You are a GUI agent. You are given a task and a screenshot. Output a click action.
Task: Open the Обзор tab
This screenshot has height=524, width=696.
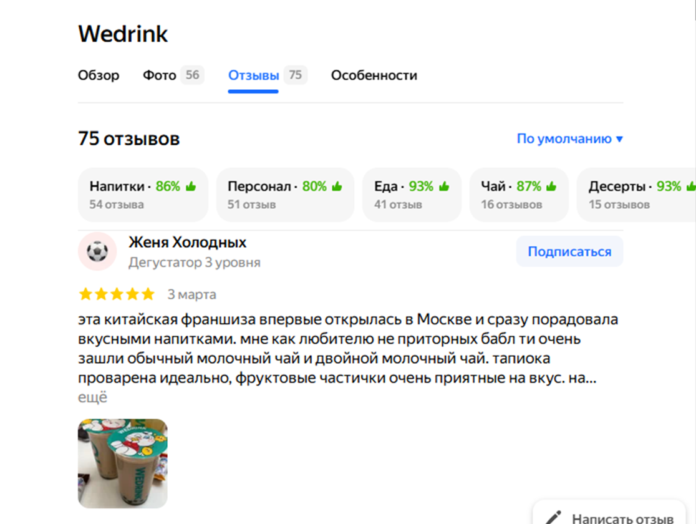(x=99, y=75)
